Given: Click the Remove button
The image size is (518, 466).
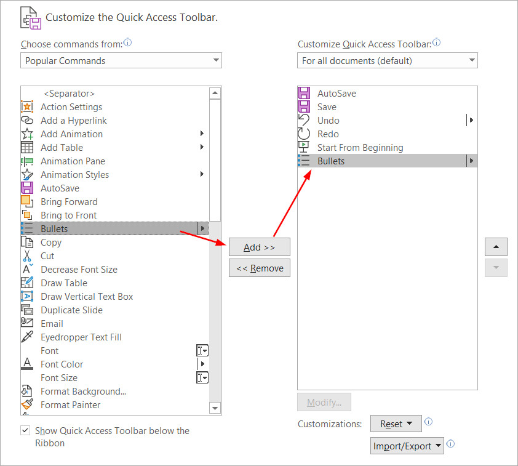Looking at the screenshot, I should [259, 268].
